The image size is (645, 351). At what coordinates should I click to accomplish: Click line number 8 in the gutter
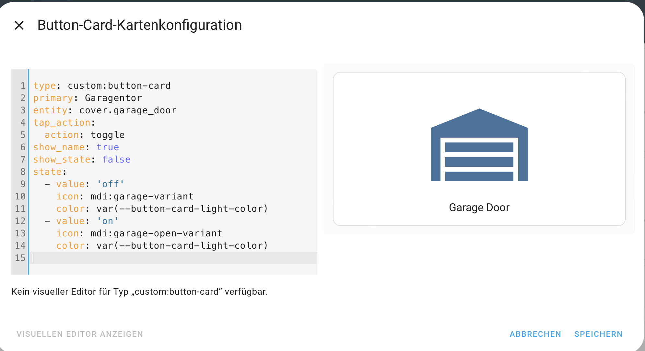(23, 172)
